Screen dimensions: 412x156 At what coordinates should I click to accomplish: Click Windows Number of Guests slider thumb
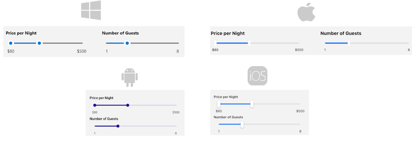click(x=127, y=43)
